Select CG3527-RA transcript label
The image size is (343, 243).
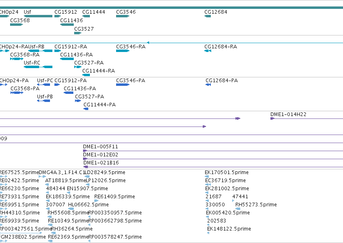pos(89,63)
